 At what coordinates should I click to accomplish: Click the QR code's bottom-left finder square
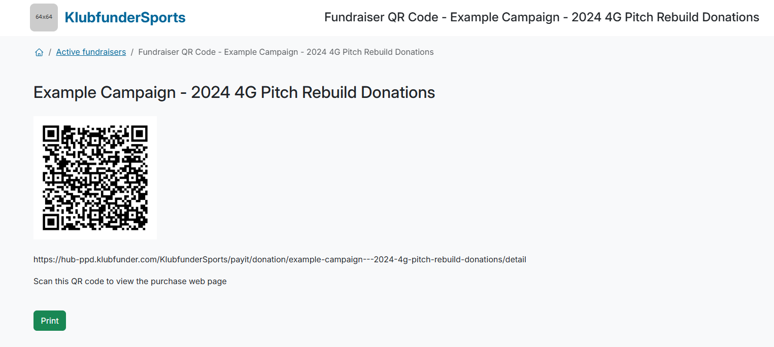click(51, 222)
